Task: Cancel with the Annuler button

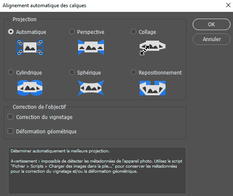Action: [211, 39]
